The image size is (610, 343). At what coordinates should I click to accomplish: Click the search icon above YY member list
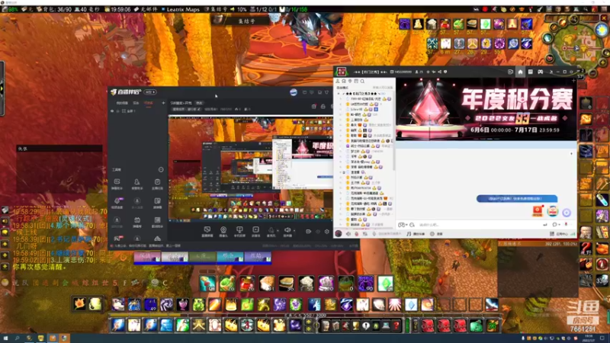pyautogui.click(x=362, y=82)
